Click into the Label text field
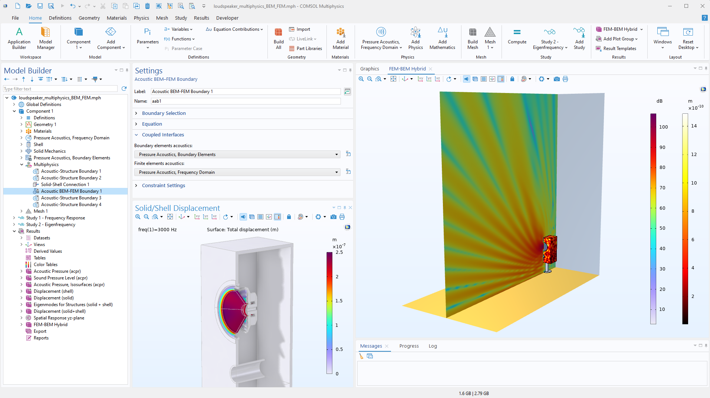710x398 pixels. click(x=246, y=92)
